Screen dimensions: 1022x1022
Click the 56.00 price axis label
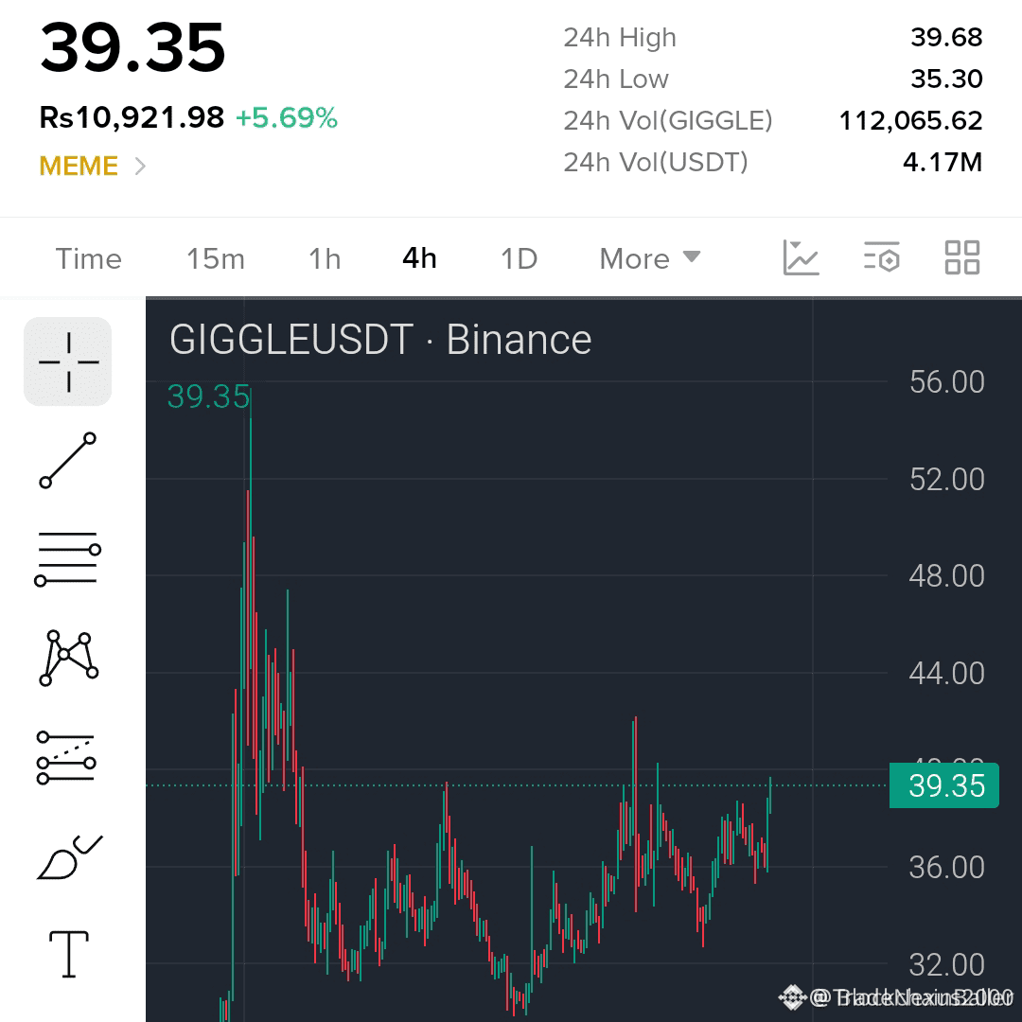947,382
